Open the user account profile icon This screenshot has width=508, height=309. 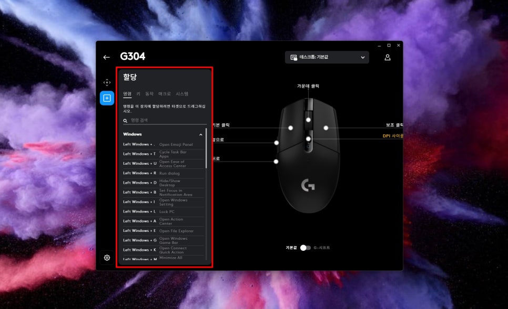coord(388,57)
